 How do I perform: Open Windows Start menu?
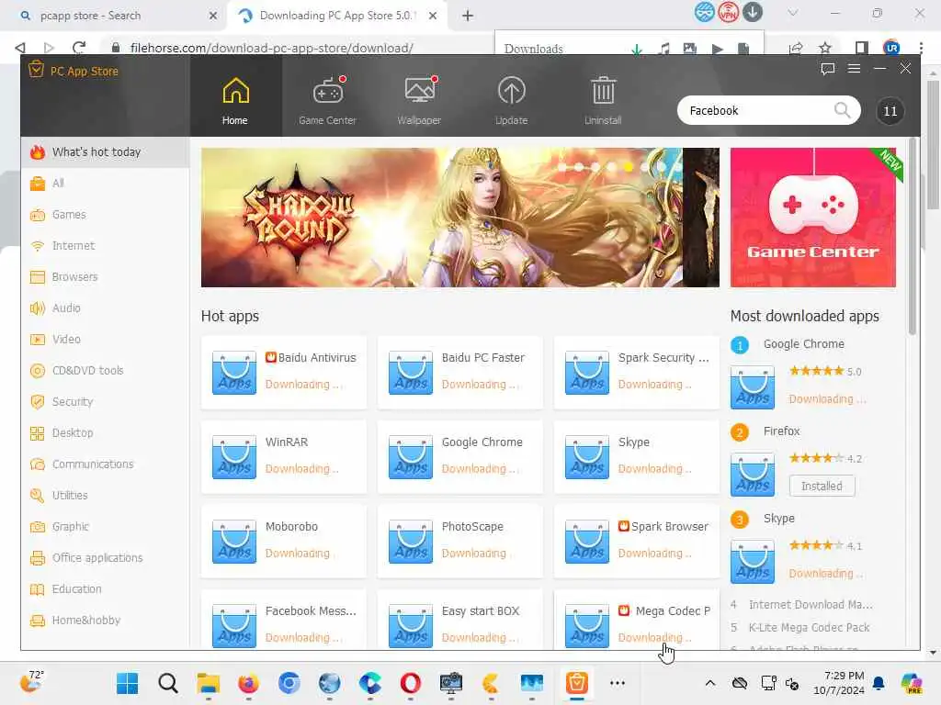click(x=127, y=683)
